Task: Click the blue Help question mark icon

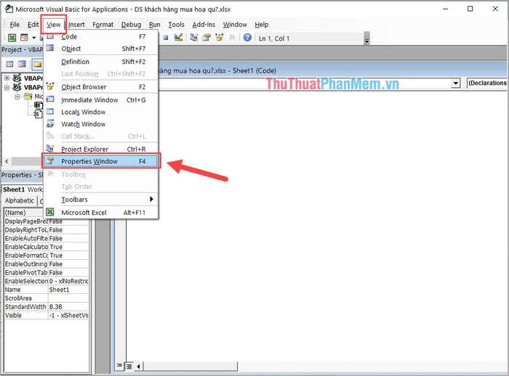Action: pos(247,38)
